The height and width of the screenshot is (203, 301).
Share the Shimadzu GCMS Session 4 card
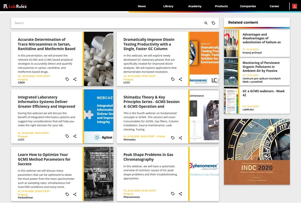point(180,138)
